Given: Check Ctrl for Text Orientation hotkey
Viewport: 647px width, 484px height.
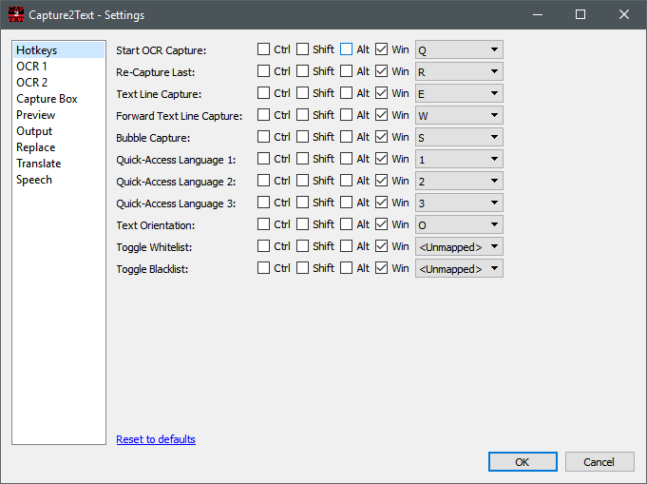Looking at the screenshot, I should click(x=264, y=224).
